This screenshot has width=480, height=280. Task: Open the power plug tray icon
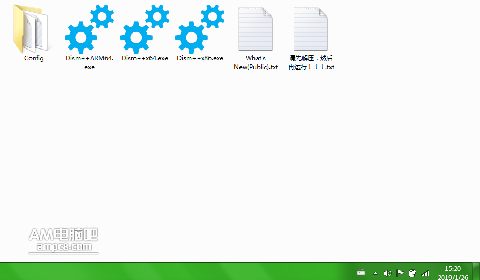pyautogui.click(x=412, y=273)
